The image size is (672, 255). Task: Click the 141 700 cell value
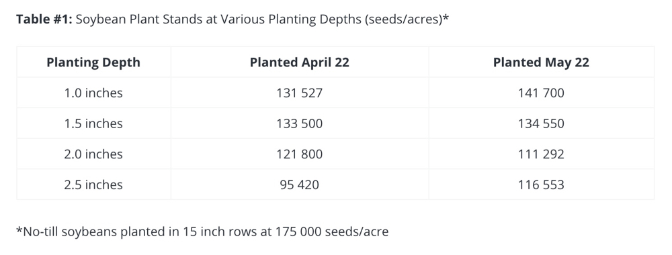point(541,93)
